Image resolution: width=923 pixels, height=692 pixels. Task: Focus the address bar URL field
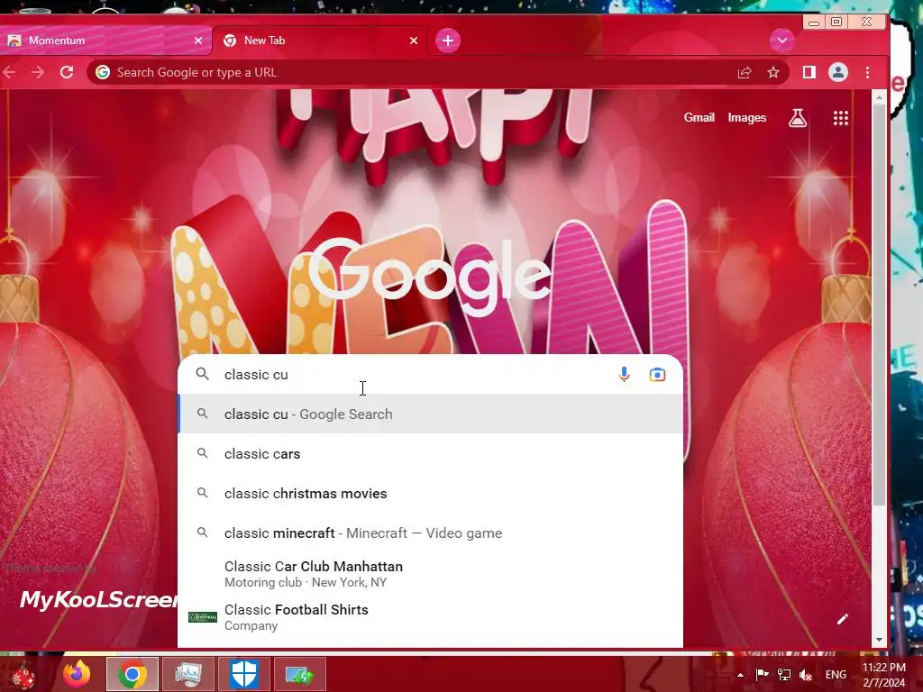point(412,72)
